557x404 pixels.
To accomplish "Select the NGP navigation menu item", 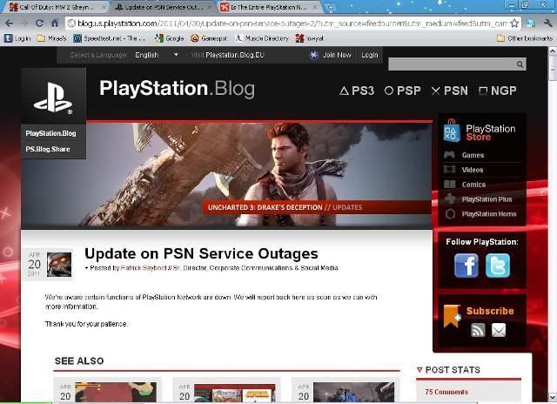I will [497, 91].
